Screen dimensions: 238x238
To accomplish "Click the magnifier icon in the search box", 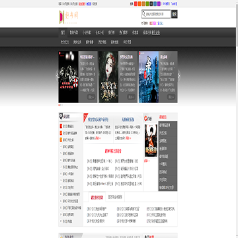I will [143, 15].
